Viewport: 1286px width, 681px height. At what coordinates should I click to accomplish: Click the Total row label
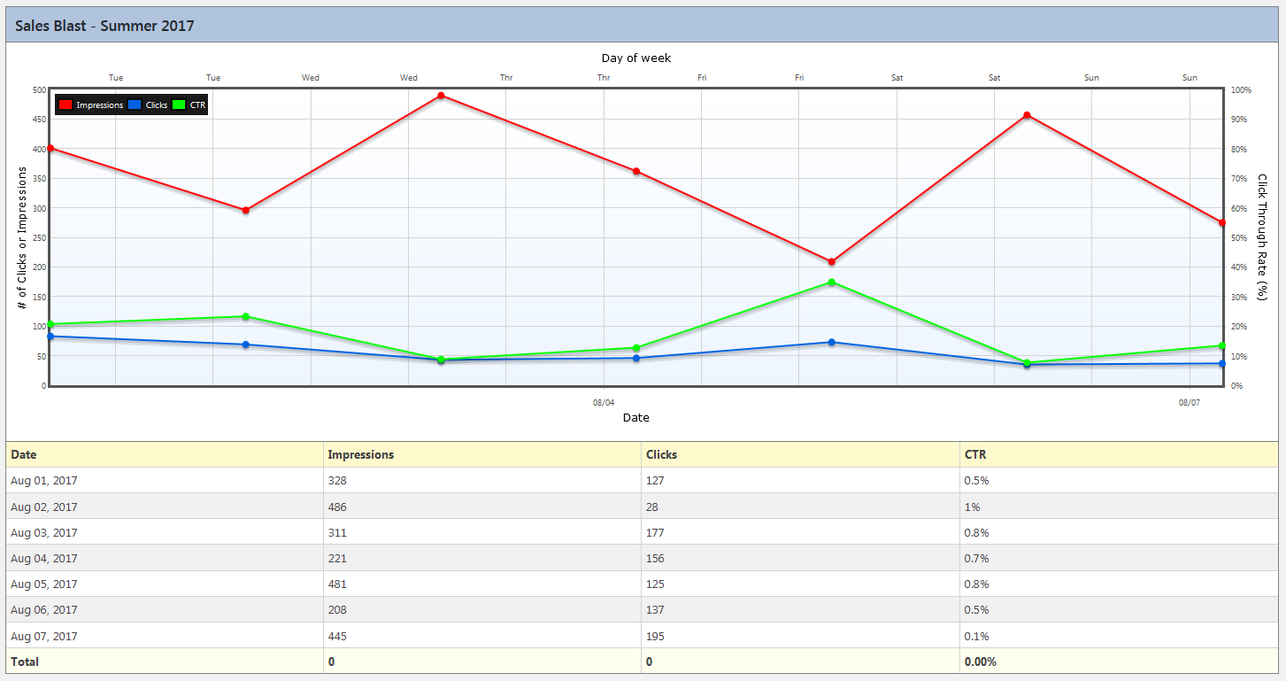pyautogui.click(x=25, y=662)
